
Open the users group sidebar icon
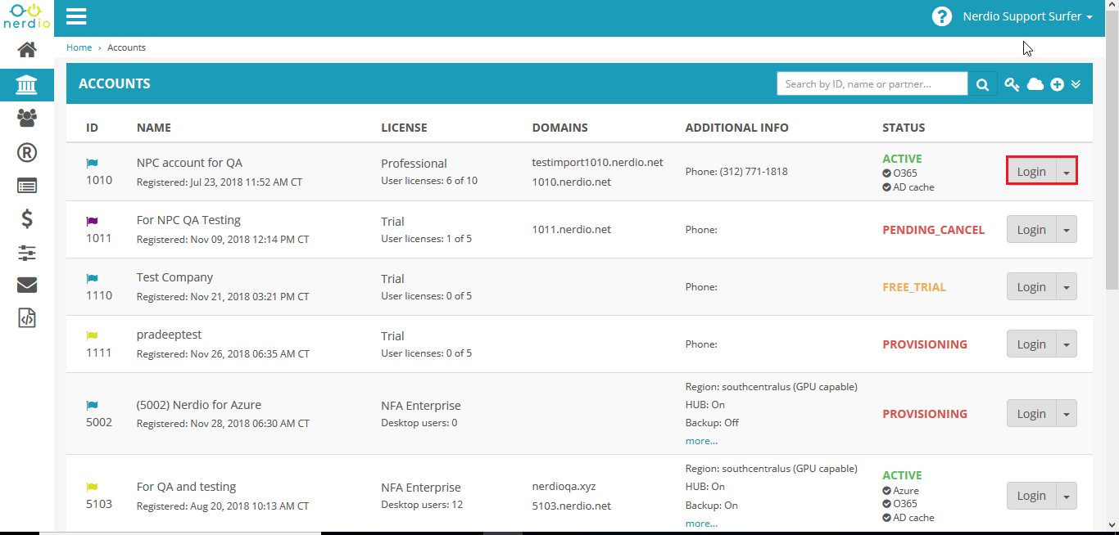pyautogui.click(x=27, y=118)
